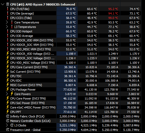This screenshot has width=145, height=133.
Task: Select the Infinity Fabric Clock (FCLK) label
Action: (27, 116)
